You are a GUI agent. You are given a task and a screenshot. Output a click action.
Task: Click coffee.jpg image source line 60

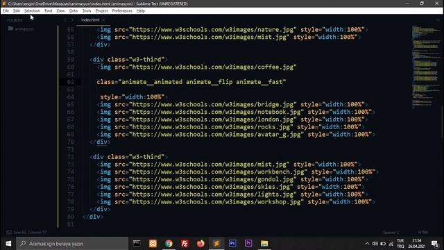196,67
